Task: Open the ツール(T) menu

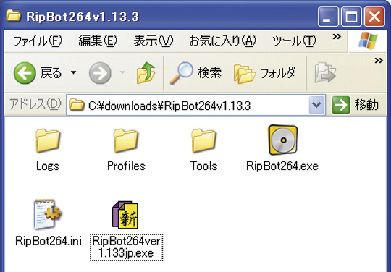Action: tap(294, 41)
